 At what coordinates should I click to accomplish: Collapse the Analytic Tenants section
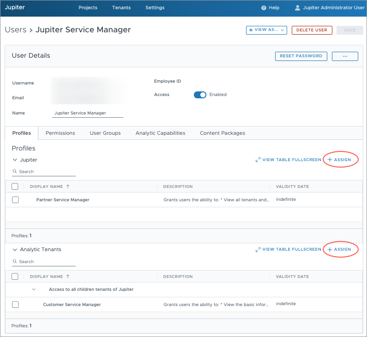pos(15,249)
